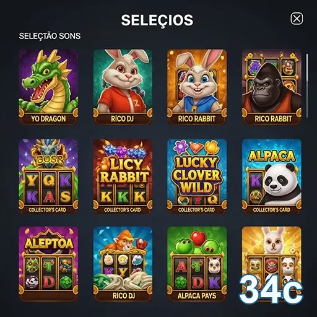
Task: Select the Rico DJ orange monkey card
Action: coord(123,264)
